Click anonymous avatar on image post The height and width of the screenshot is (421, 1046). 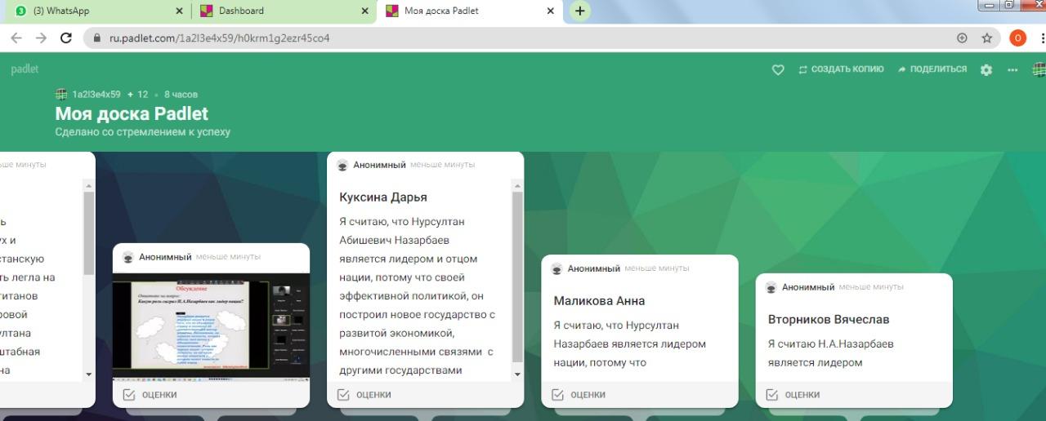(x=128, y=257)
